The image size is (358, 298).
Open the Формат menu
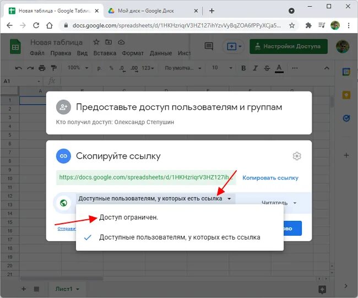coord(133,53)
